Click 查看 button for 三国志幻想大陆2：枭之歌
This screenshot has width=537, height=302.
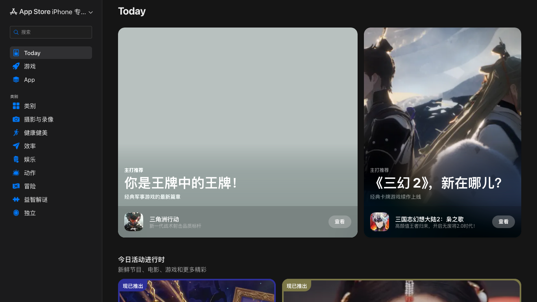point(504,222)
